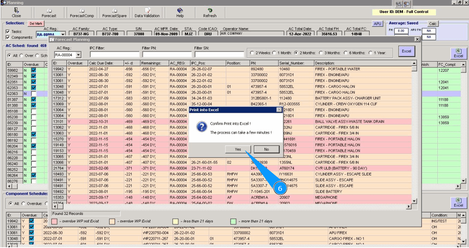Open main AC Reg selection dropdown

[62, 35]
